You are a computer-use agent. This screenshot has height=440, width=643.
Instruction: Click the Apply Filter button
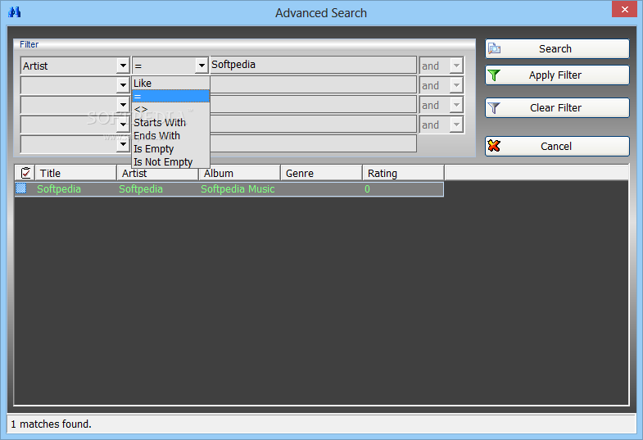click(x=557, y=75)
